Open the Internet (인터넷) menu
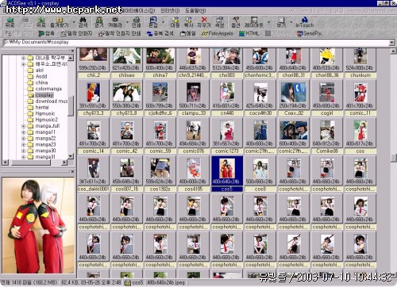 (170, 11)
